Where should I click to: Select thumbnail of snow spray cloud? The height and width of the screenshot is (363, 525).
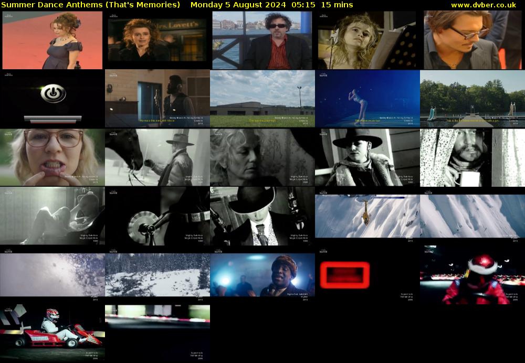click(52, 275)
